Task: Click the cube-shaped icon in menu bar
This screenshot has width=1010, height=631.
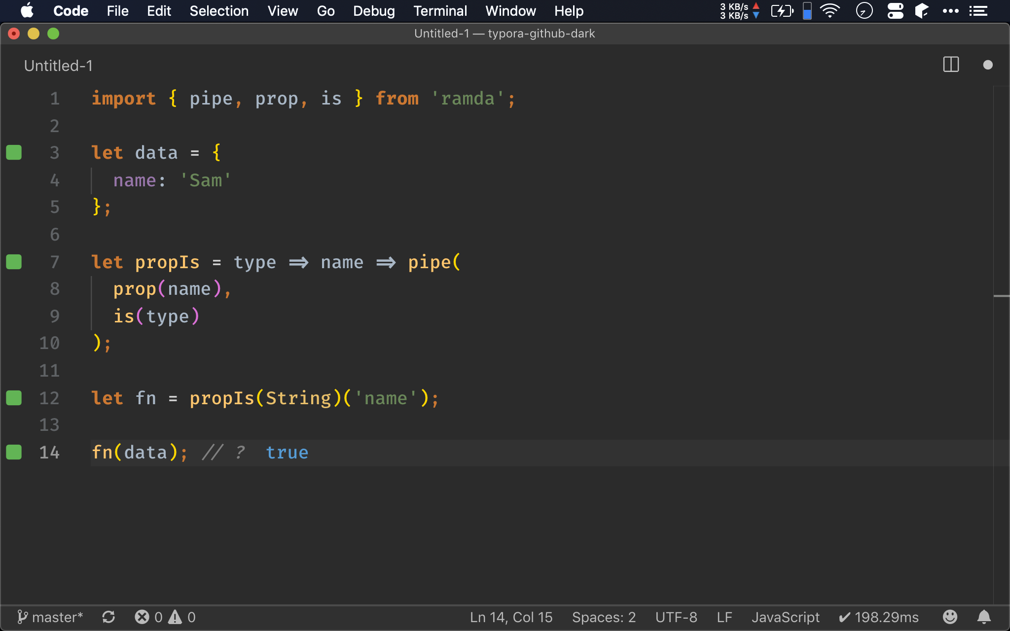Action: 922,11
